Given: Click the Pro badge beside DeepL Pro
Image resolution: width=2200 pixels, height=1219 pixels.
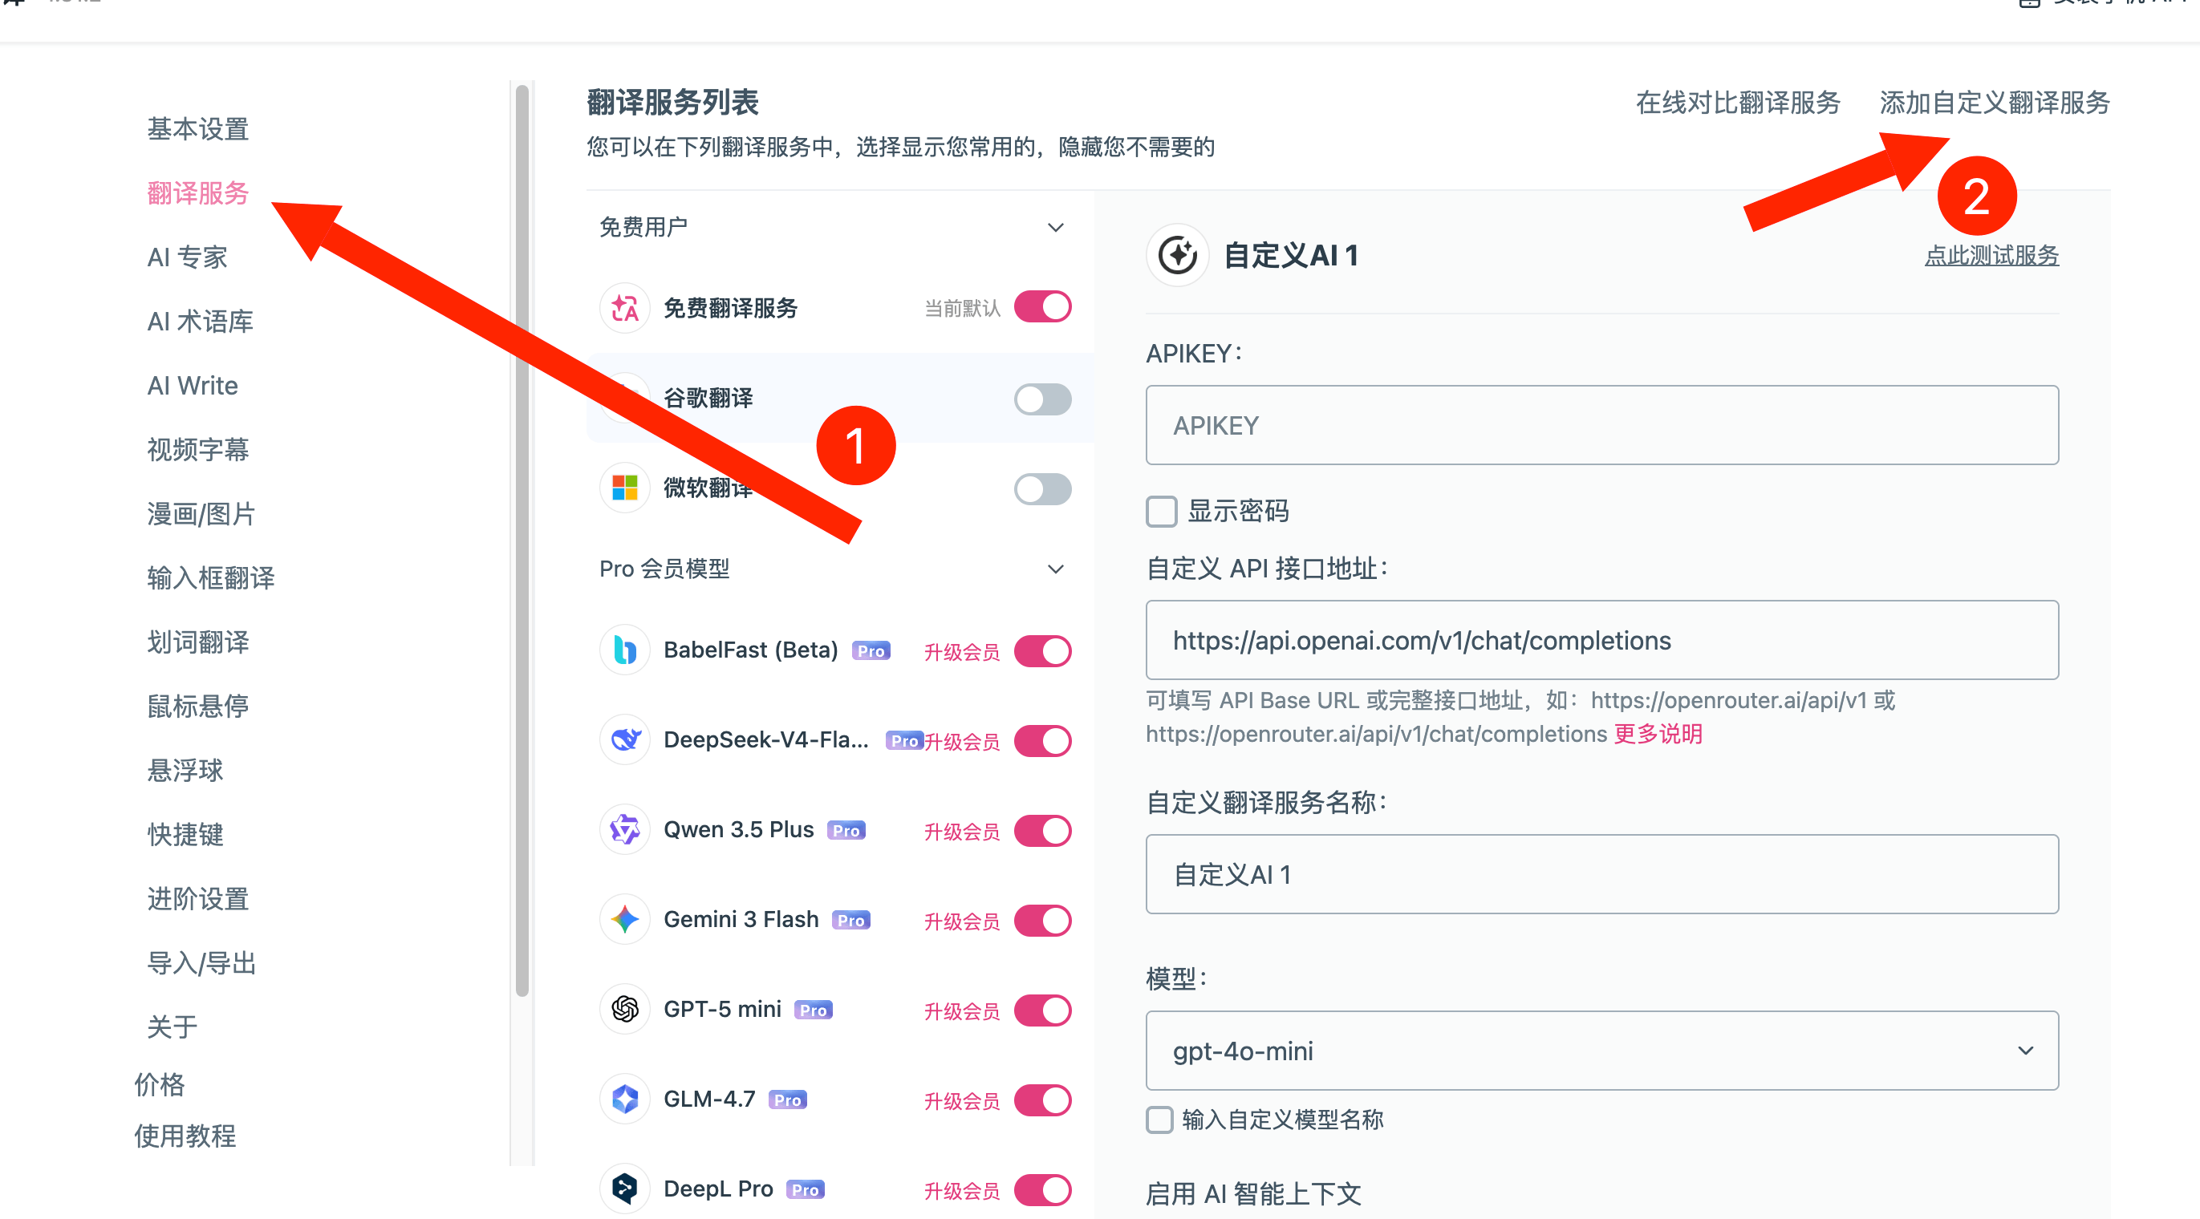Looking at the screenshot, I should [805, 1190].
